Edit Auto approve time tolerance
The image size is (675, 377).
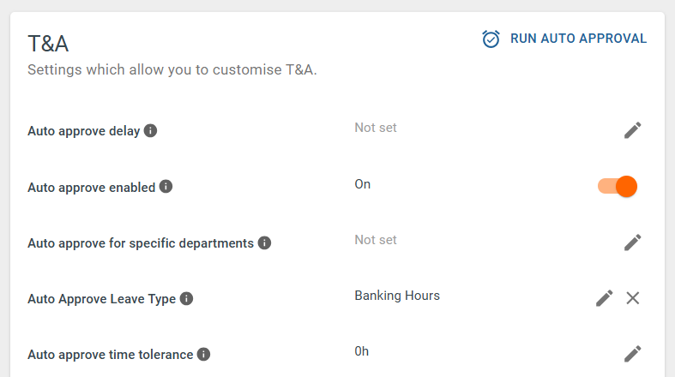coord(632,354)
